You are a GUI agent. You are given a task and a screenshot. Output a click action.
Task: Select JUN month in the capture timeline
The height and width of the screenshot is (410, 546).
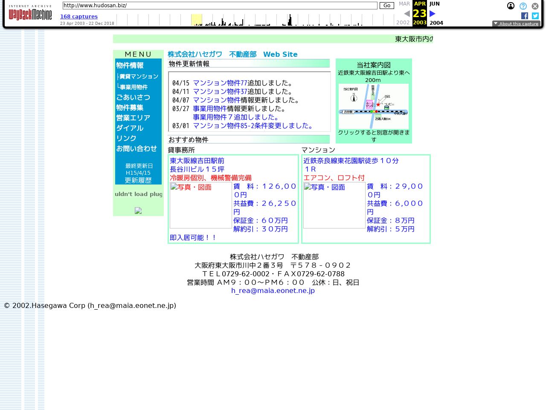[434, 4]
